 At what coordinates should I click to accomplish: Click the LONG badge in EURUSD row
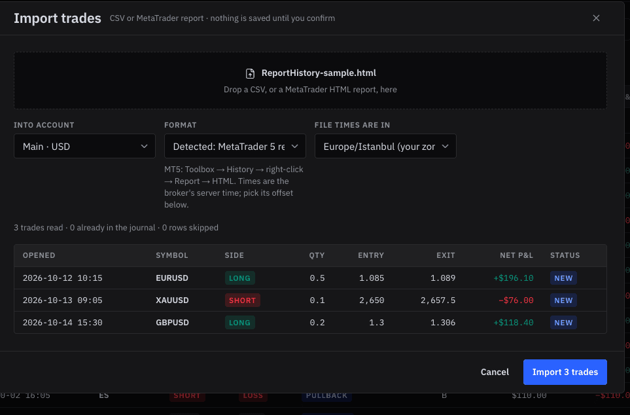tap(240, 278)
